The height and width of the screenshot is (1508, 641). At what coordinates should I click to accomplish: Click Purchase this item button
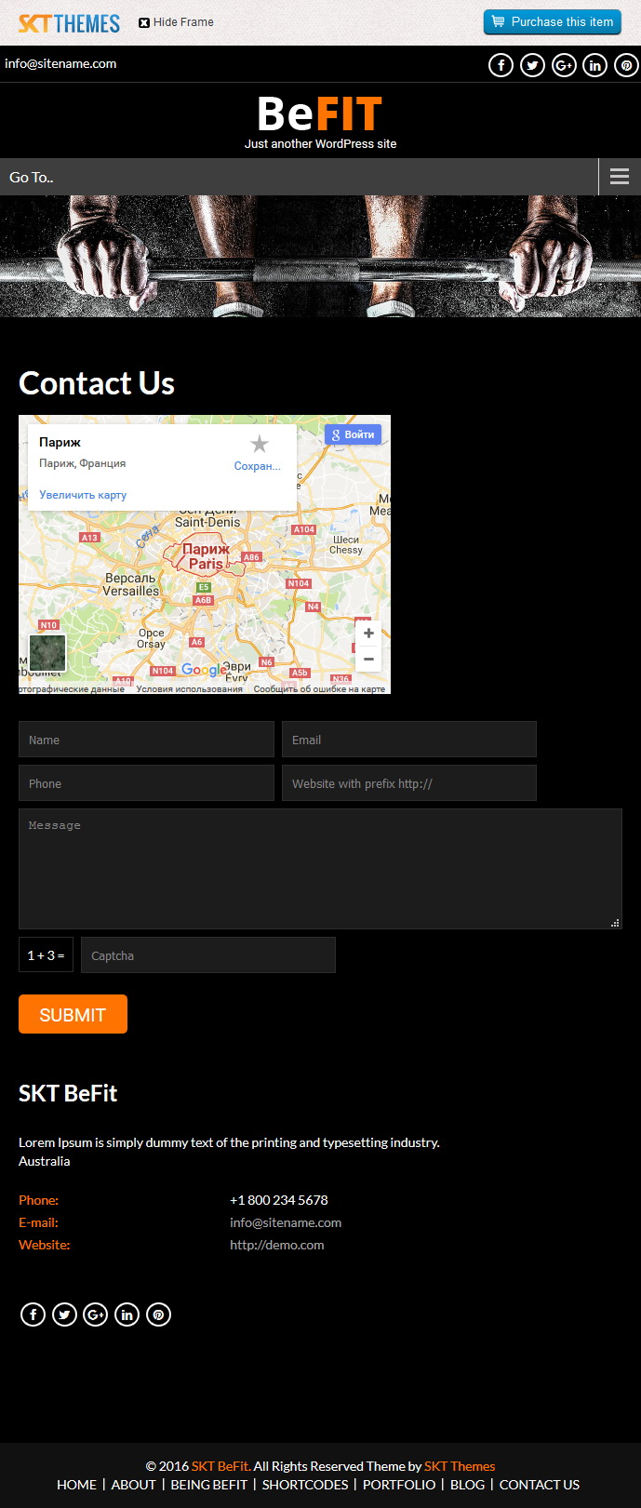(x=553, y=21)
